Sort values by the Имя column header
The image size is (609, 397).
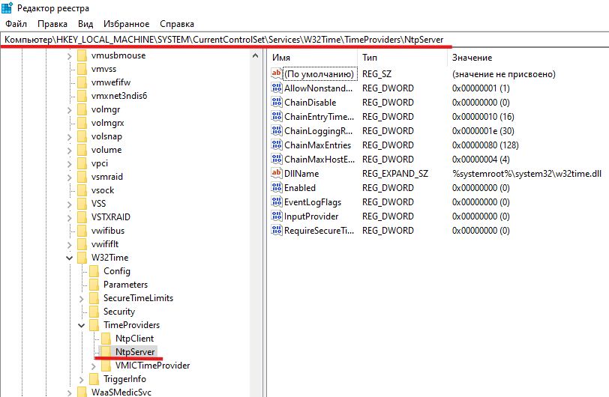pyautogui.click(x=282, y=58)
